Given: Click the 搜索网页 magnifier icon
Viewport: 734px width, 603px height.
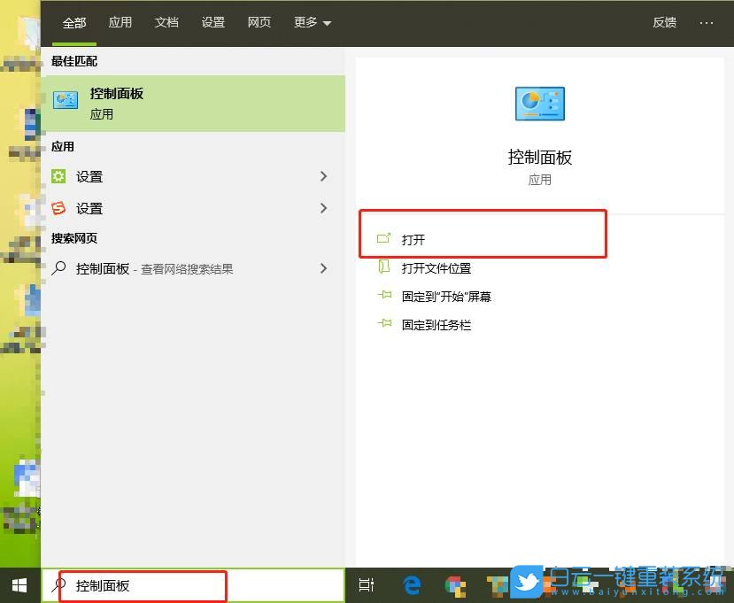Looking at the screenshot, I should click(x=60, y=268).
